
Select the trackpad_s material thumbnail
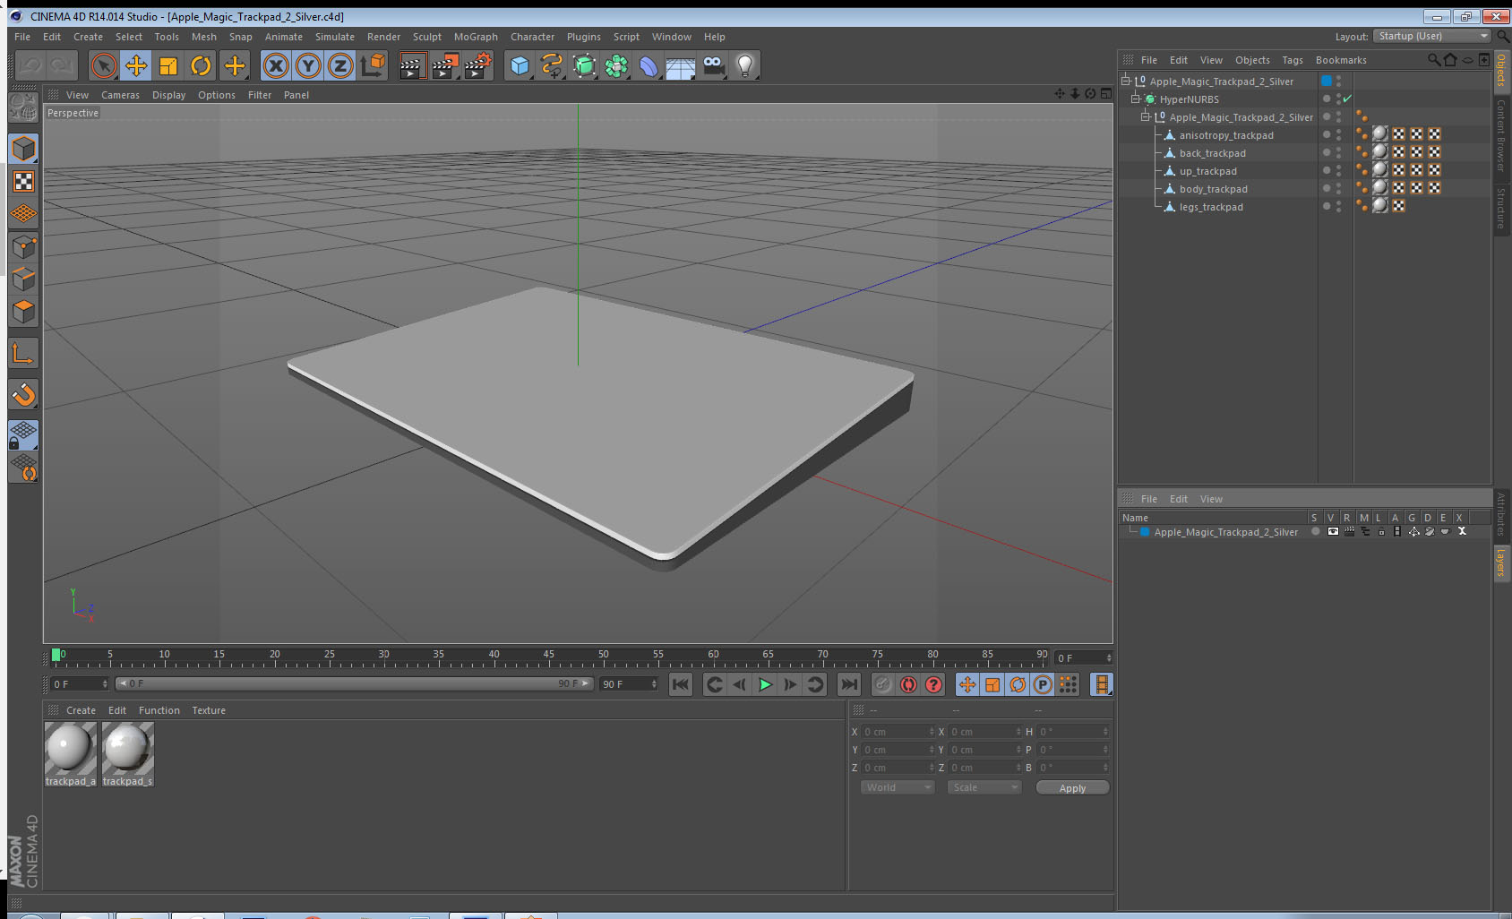coord(127,754)
